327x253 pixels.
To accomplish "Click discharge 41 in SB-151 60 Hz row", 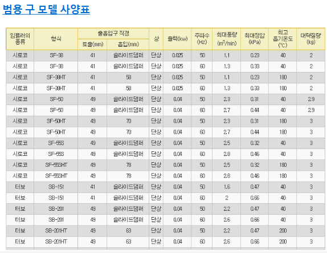I will (x=93, y=198).
